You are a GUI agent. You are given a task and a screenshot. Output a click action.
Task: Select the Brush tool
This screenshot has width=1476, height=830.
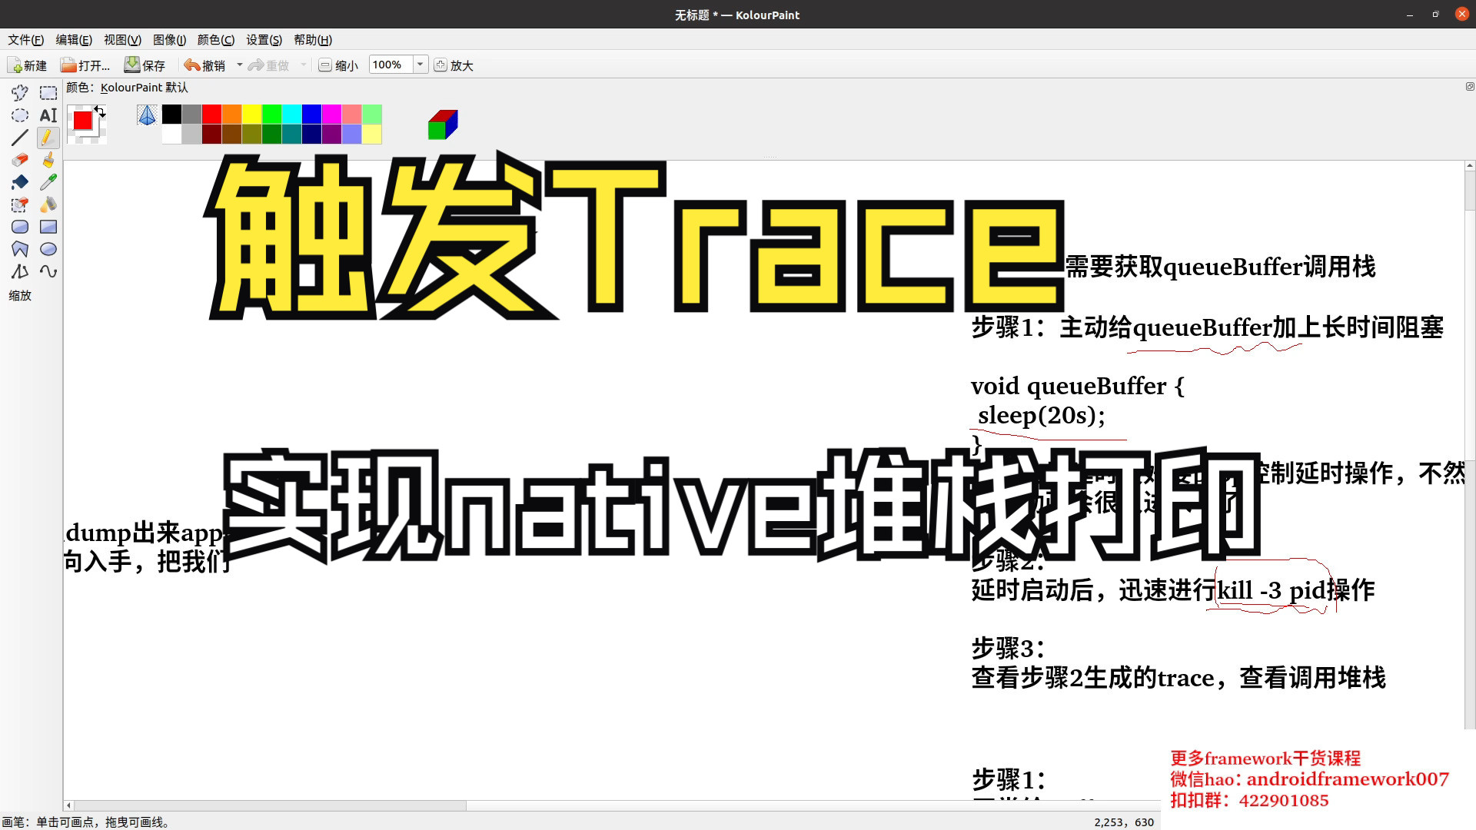tap(48, 160)
